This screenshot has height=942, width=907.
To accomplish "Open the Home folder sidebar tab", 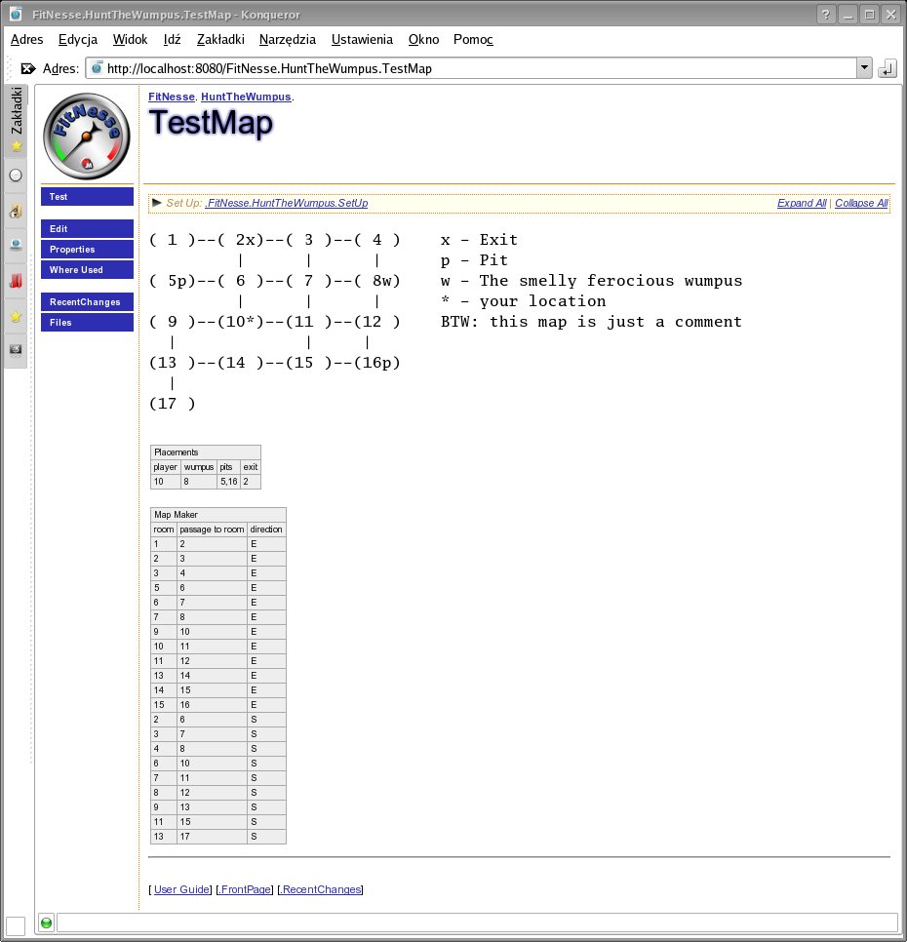I will point(16,211).
